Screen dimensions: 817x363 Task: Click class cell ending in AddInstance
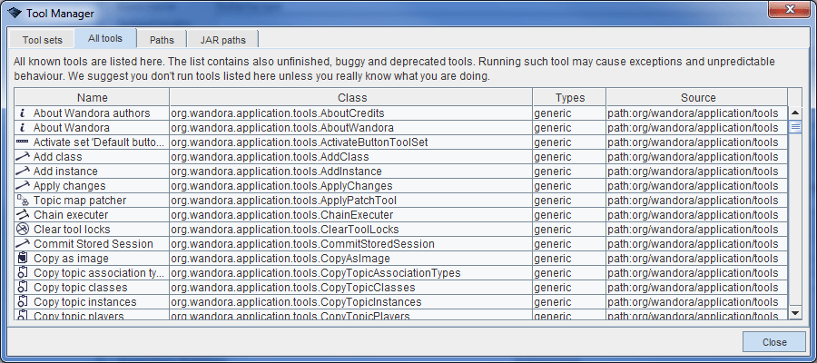tap(351, 172)
